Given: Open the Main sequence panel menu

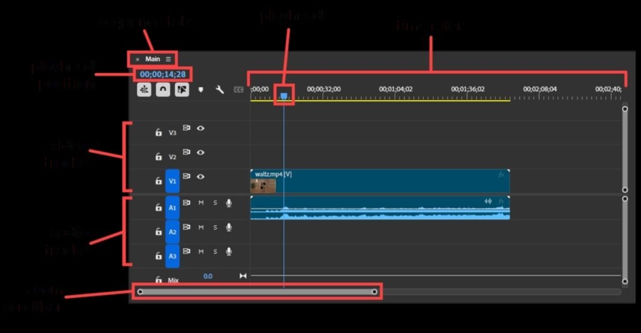Looking at the screenshot, I should (168, 59).
